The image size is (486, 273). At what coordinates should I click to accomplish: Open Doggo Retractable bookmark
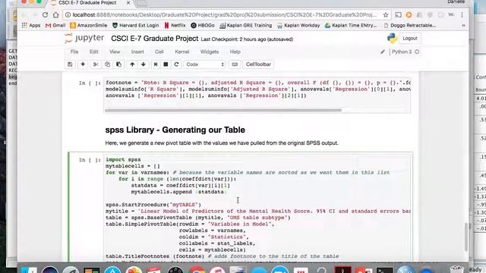[x=410, y=25]
